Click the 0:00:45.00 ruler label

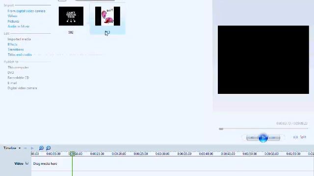(228, 154)
